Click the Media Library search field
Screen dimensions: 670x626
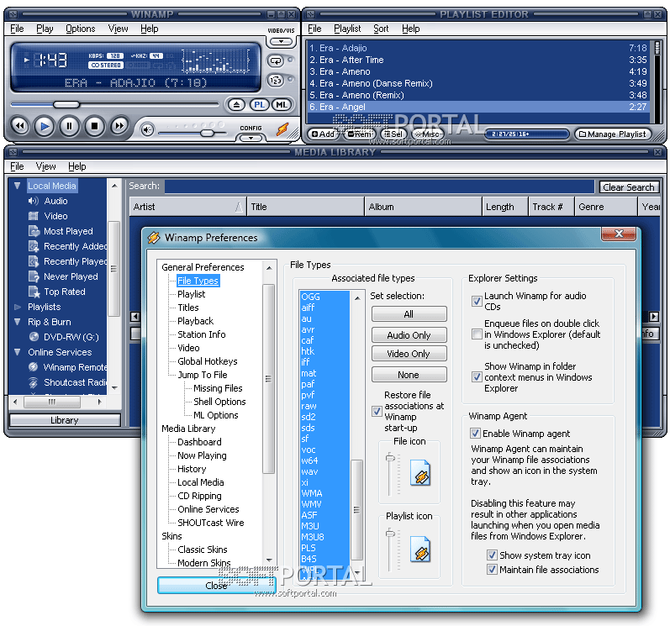[x=379, y=187]
